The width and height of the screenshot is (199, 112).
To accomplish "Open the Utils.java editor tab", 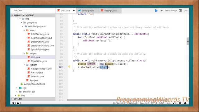I will tap(66, 11).
